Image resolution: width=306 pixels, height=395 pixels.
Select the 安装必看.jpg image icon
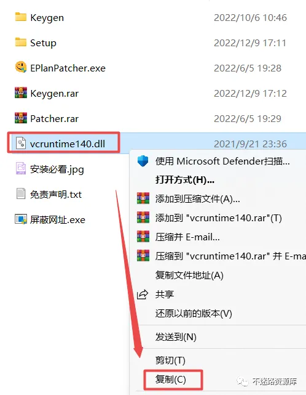[21, 168]
